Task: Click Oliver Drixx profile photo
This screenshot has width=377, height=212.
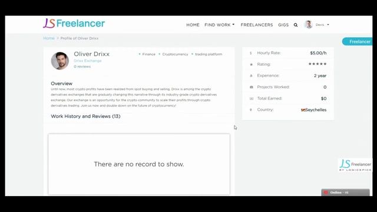Action: [60, 61]
